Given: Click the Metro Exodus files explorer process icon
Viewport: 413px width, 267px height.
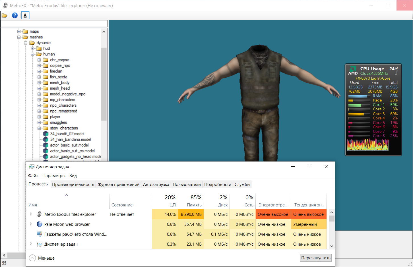Looking at the screenshot, I should [x=40, y=214].
